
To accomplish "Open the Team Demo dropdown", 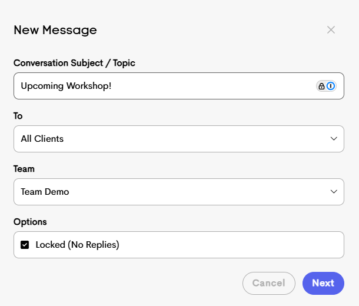I will click(x=179, y=192).
